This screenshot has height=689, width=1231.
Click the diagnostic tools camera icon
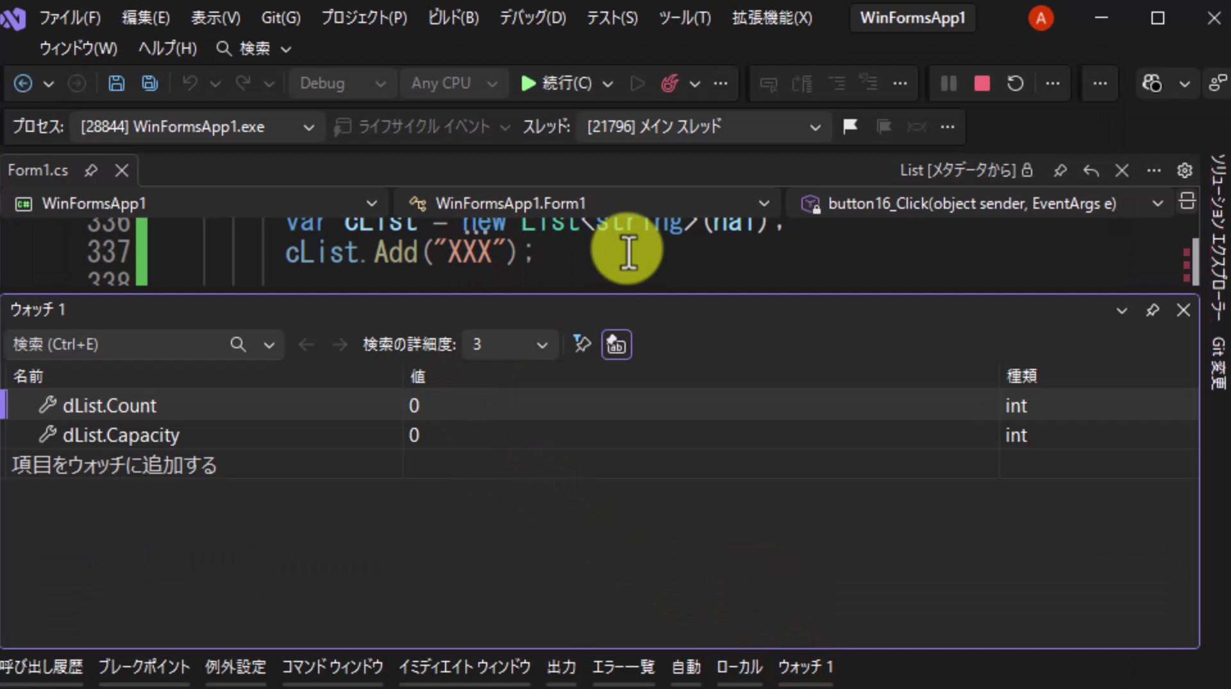(x=1151, y=83)
